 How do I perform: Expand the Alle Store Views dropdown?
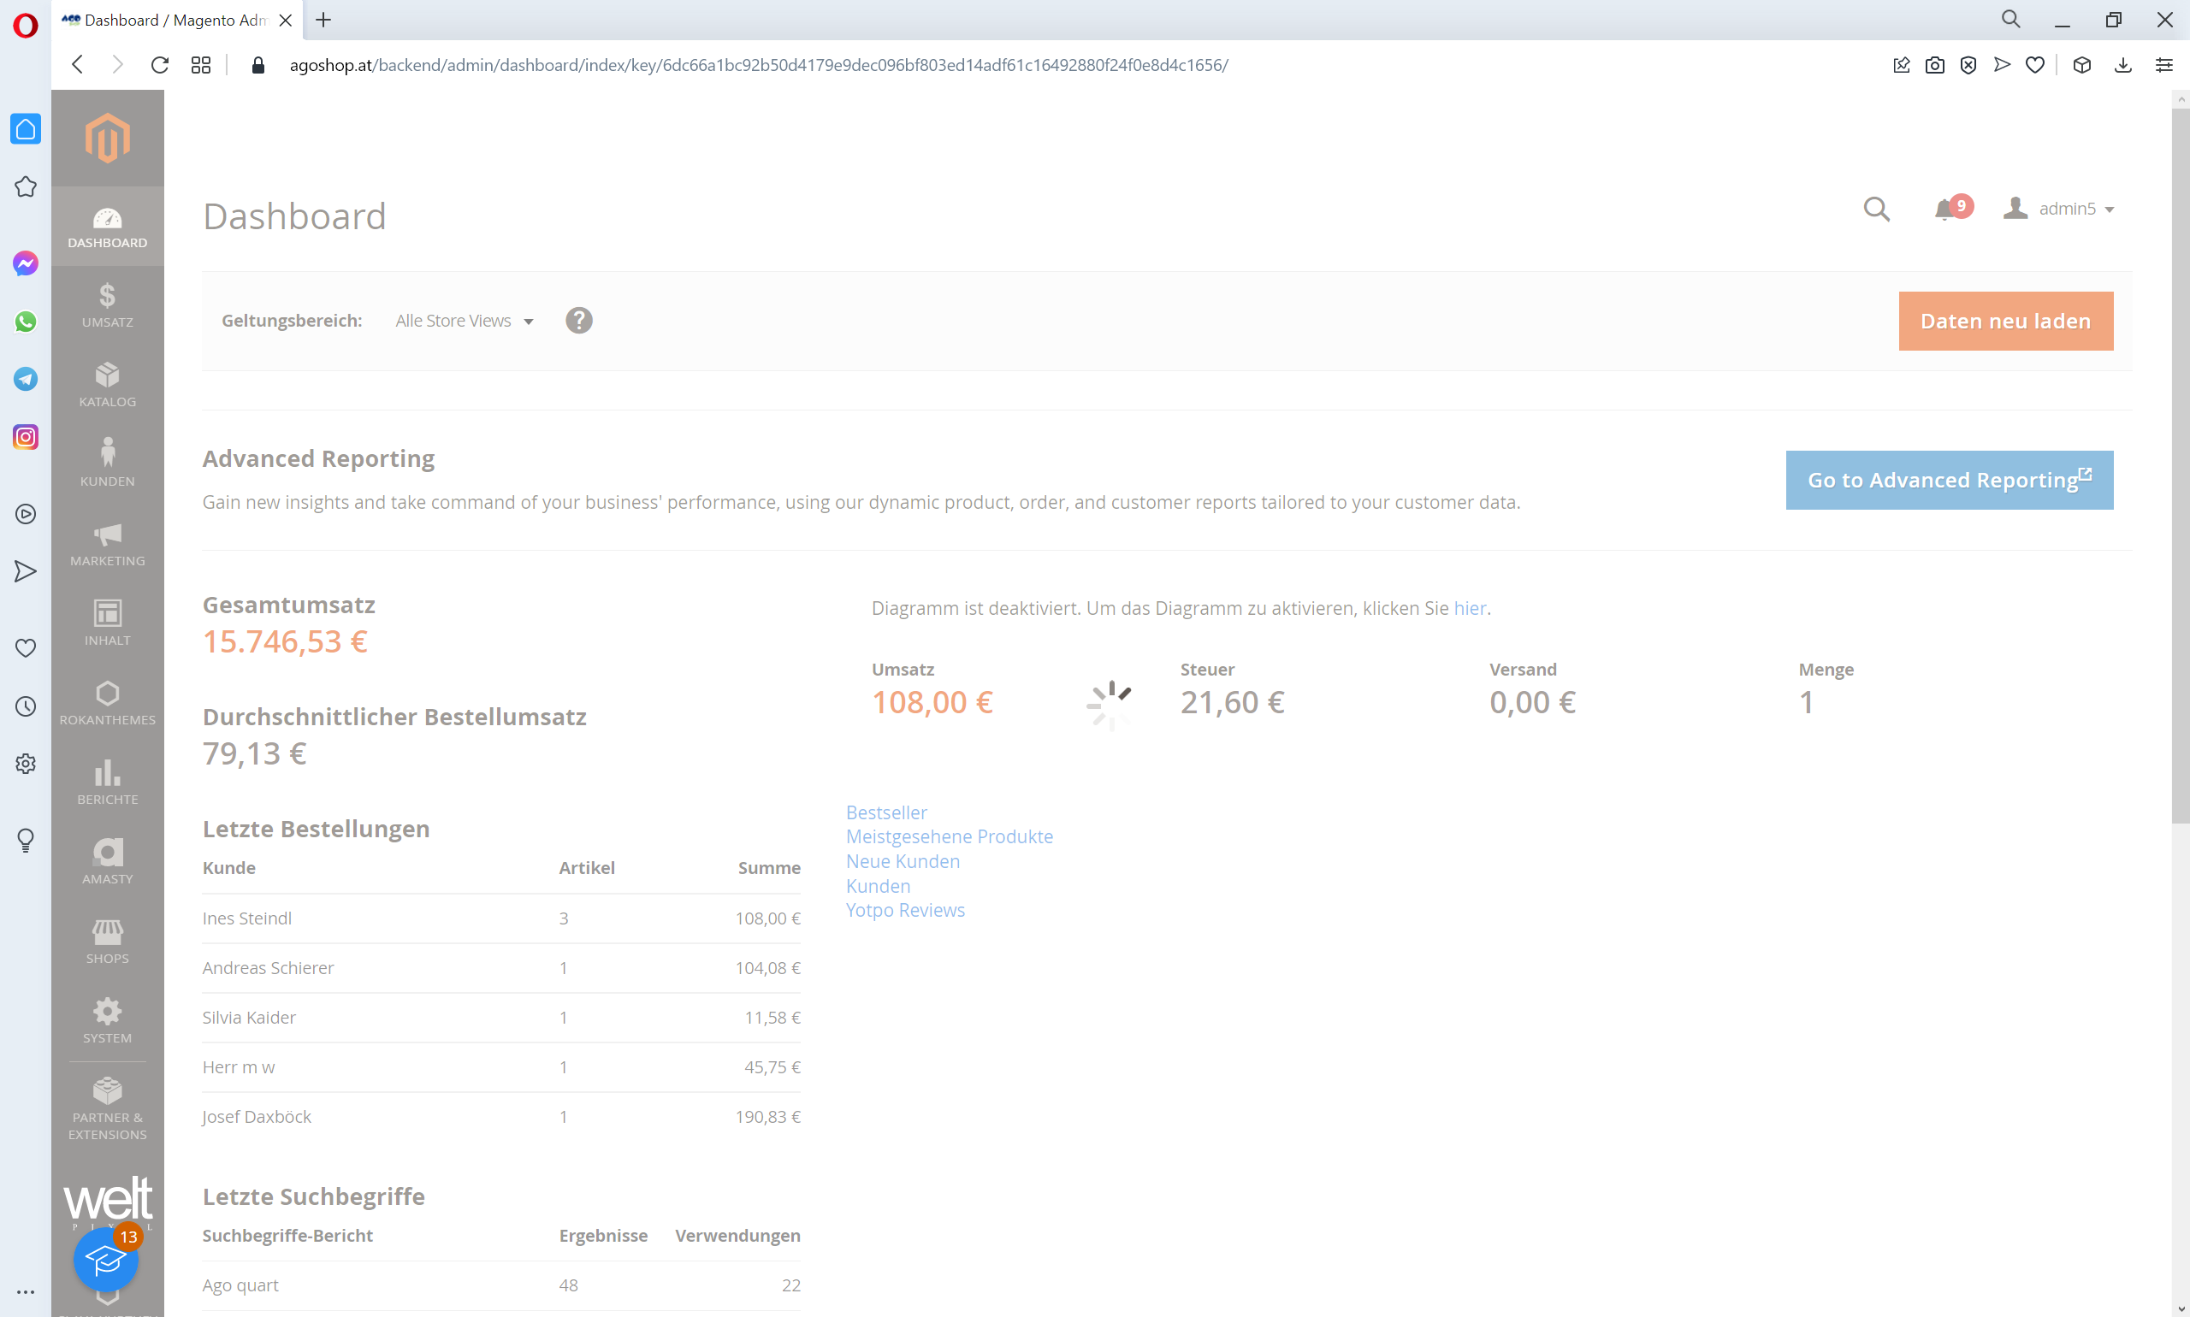click(x=465, y=322)
